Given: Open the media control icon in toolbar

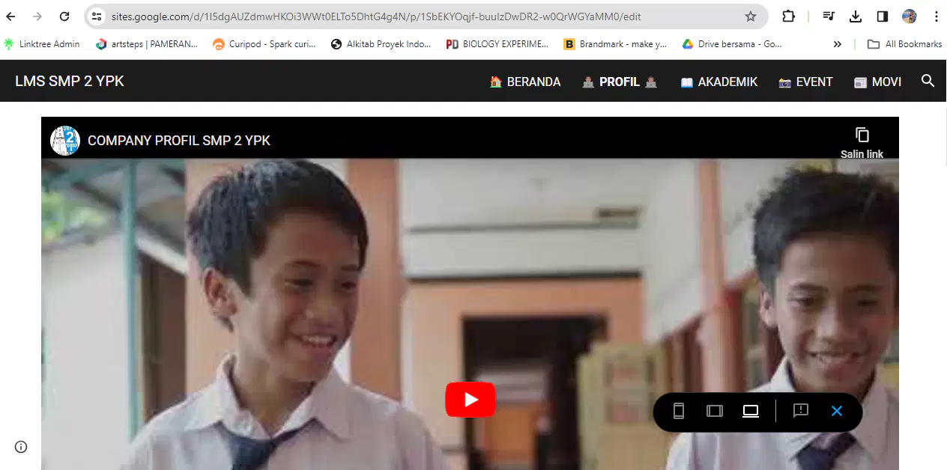Looking at the screenshot, I should coord(829,16).
